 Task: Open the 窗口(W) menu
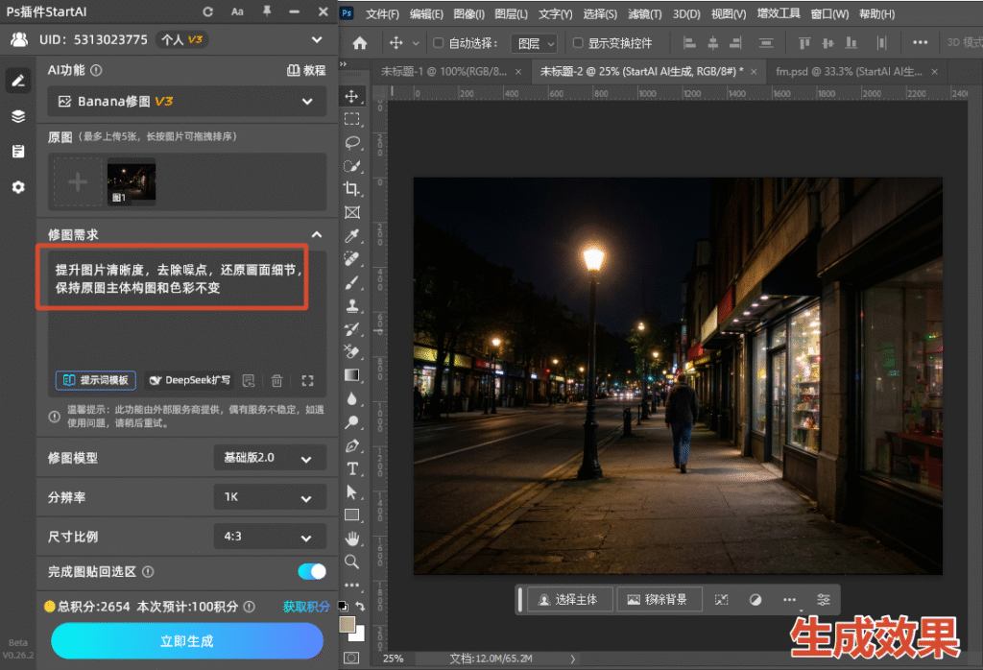[828, 13]
